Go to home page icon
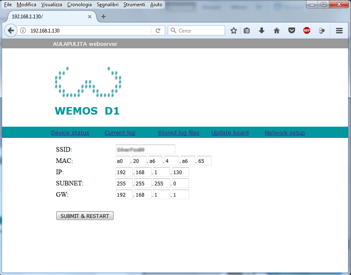This screenshot has width=351, height=275. [x=277, y=30]
